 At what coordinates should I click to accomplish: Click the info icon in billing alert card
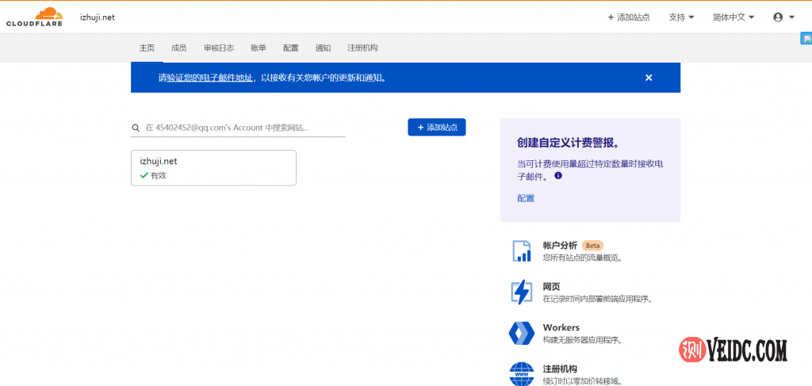[558, 175]
